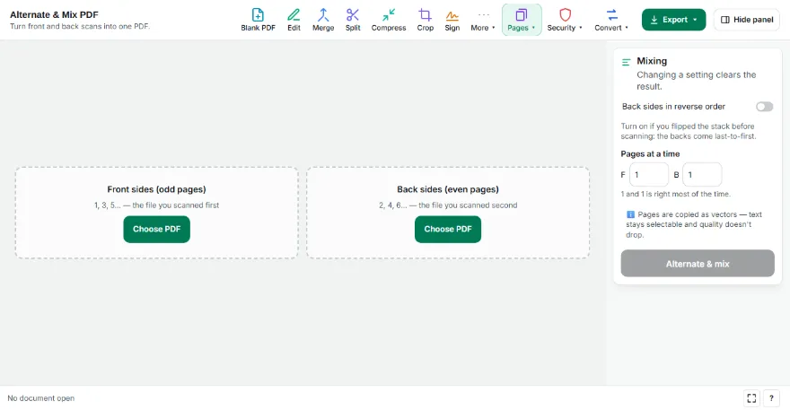The width and height of the screenshot is (790, 410).
Task: Expand the Pages dropdown menu
Action: 522,20
